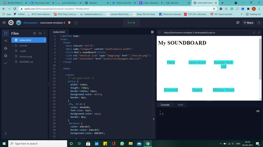Open Chrome extensions puzzle icon
Viewport: 263px width, 147px height.
pyautogui.click(x=248, y=9)
